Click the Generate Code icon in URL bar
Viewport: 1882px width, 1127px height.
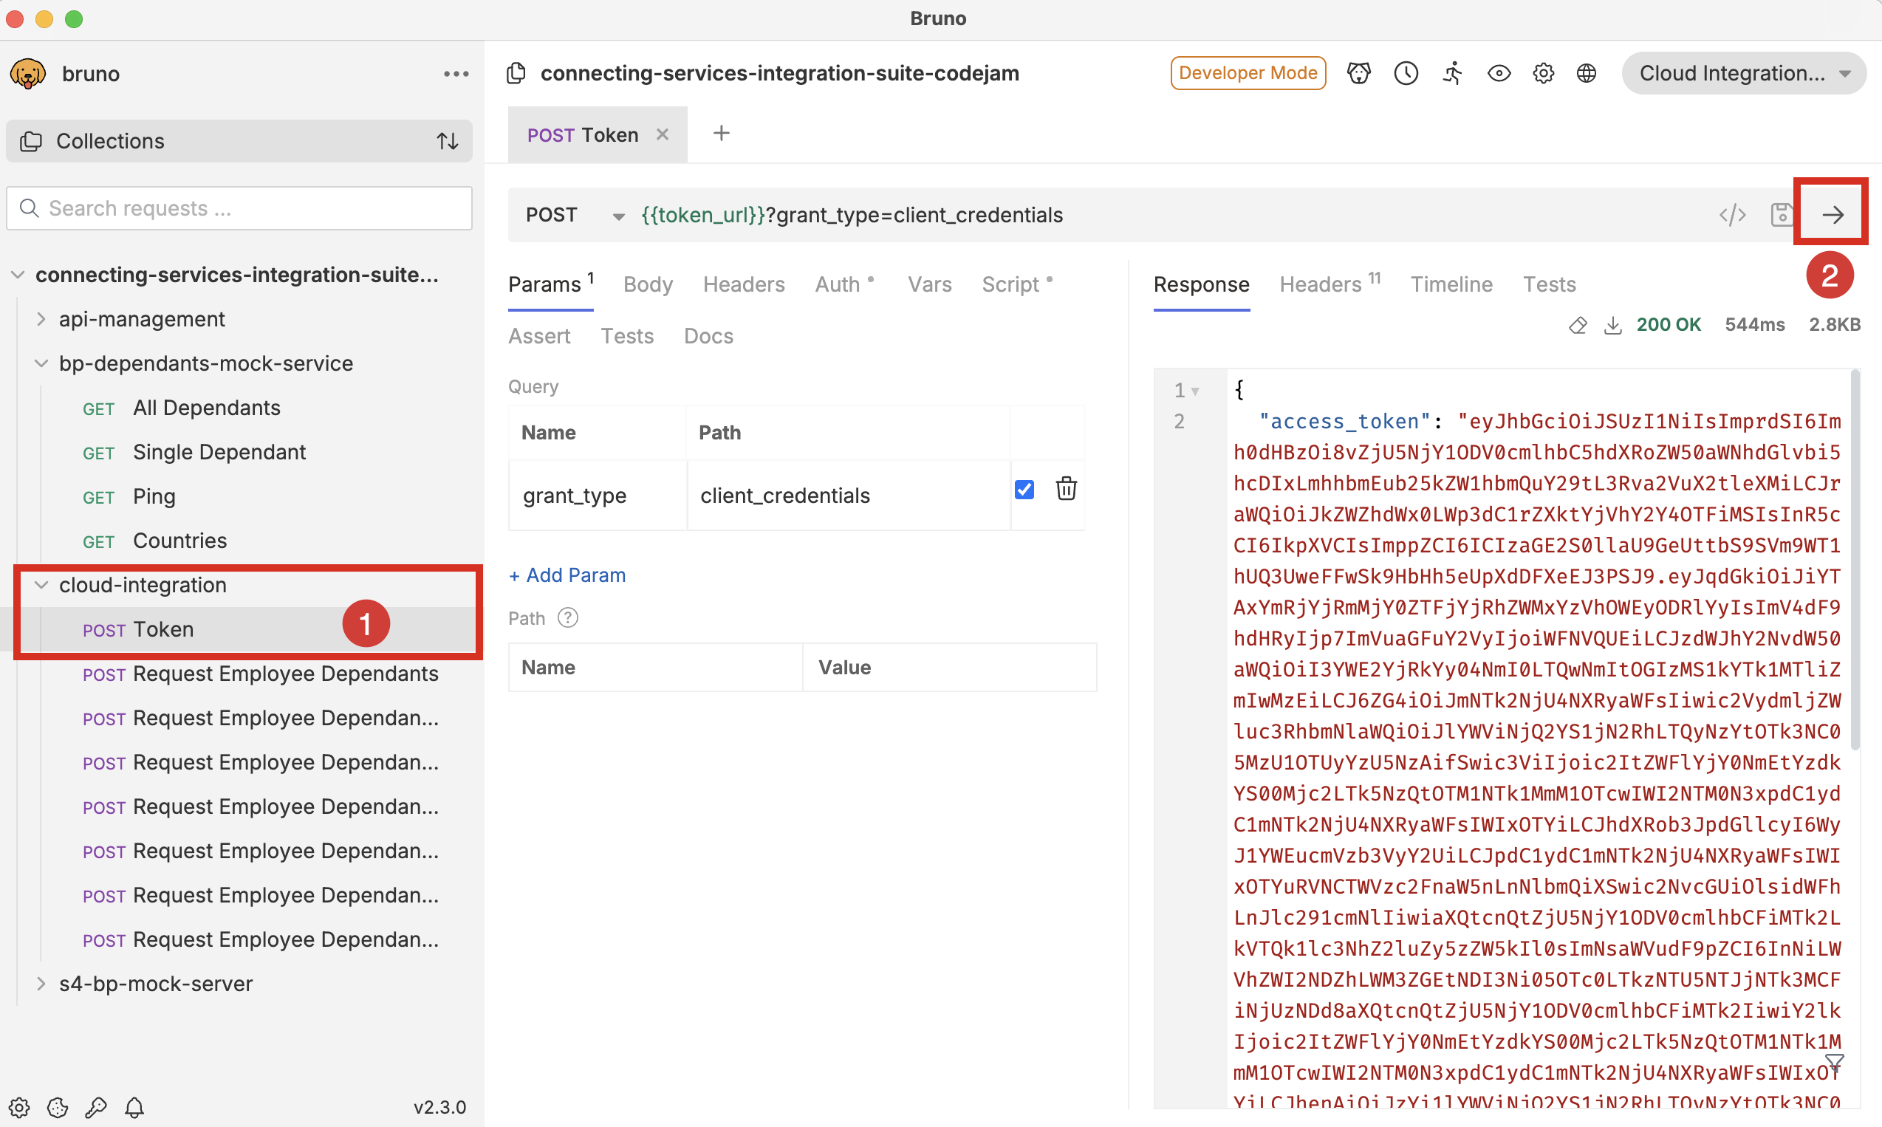click(1731, 215)
